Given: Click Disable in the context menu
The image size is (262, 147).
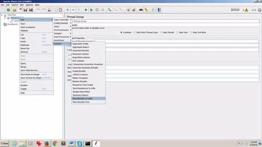Looking at the screenshot, I should click(x=36, y=86).
